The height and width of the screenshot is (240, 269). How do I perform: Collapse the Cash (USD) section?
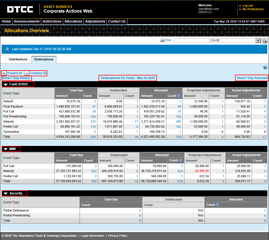point(6,84)
